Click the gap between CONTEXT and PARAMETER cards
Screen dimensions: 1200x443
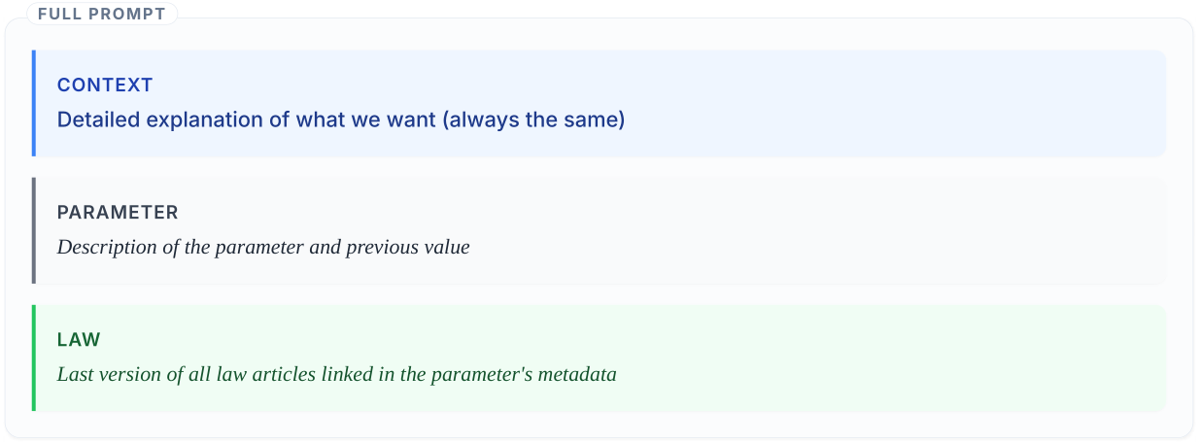[x=599, y=167]
